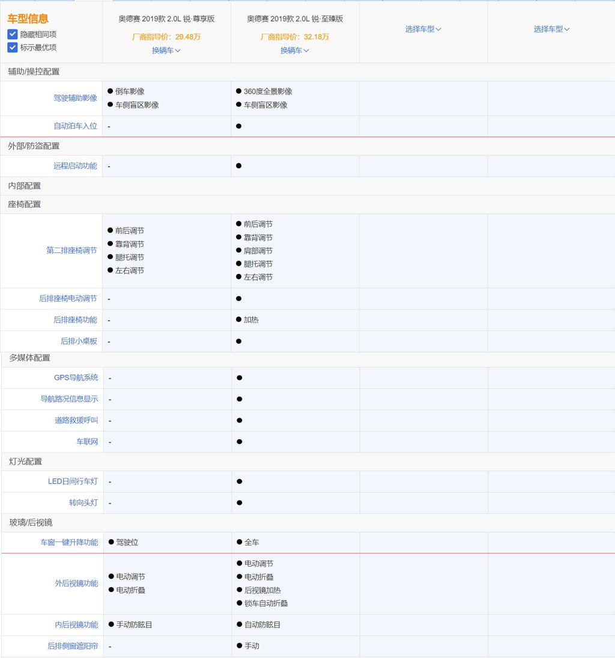Click the 导航路况信息显示 link

point(69,398)
